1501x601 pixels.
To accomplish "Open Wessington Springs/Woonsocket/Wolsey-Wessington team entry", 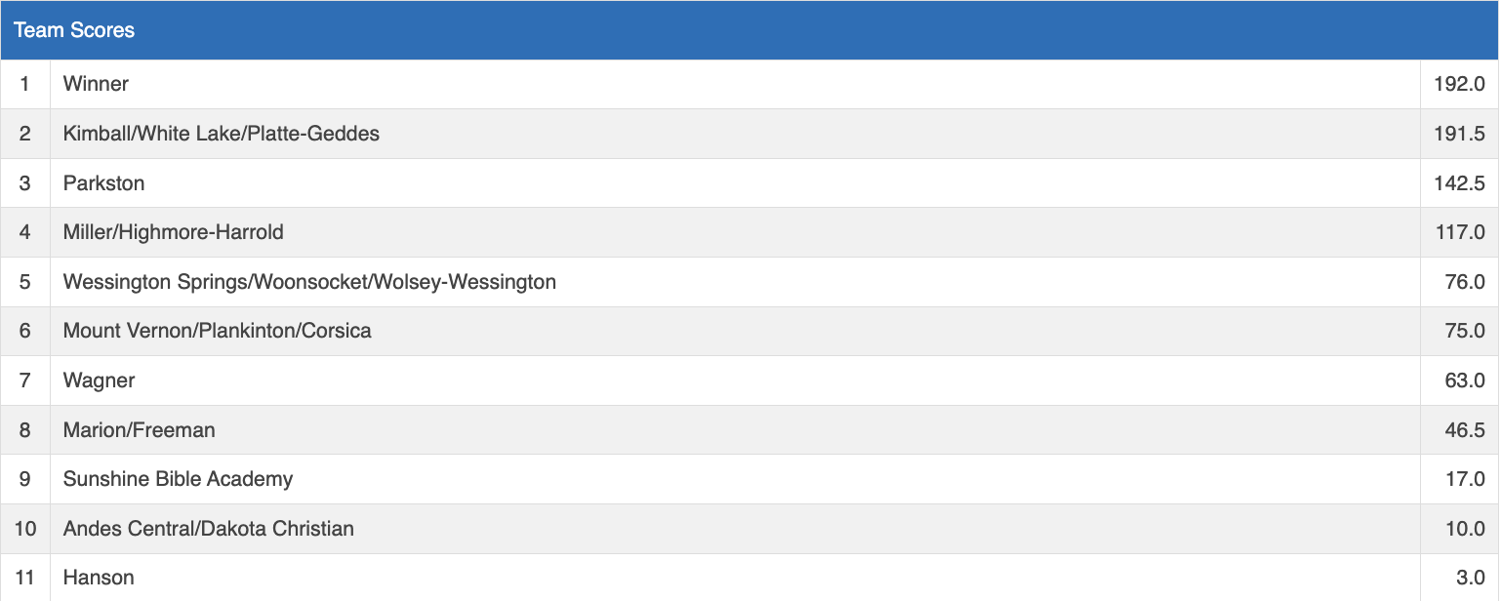I will tap(309, 282).
